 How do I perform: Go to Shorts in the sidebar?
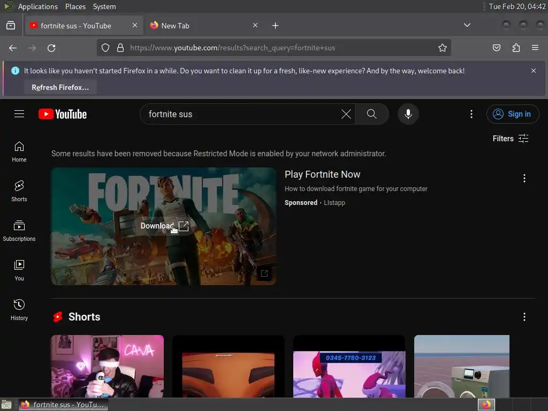19,191
